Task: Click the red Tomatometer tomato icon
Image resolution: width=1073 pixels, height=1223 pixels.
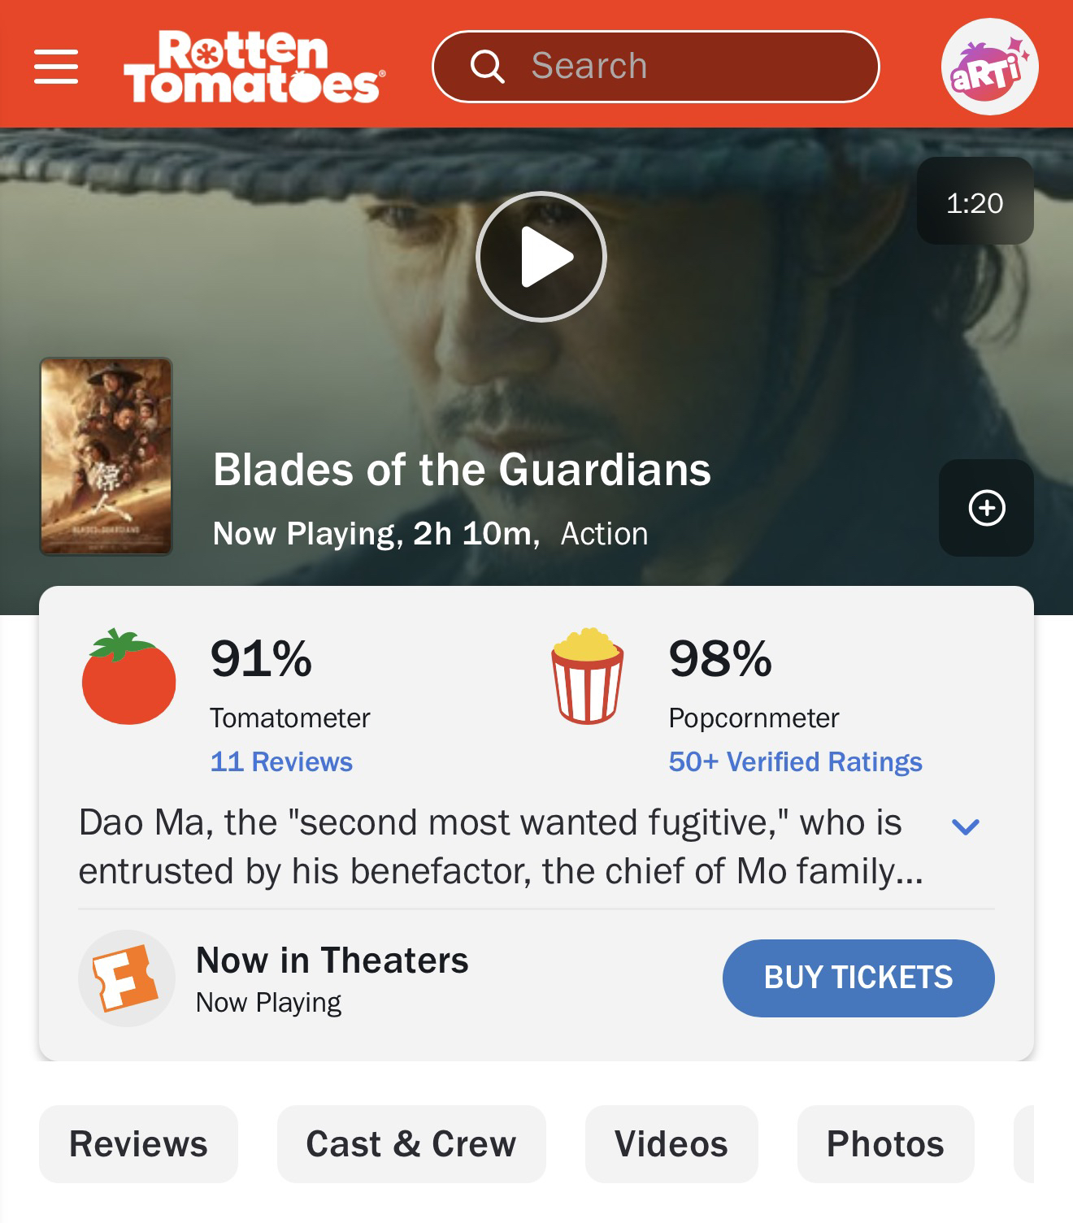Action: pyautogui.click(x=128, y=677)
